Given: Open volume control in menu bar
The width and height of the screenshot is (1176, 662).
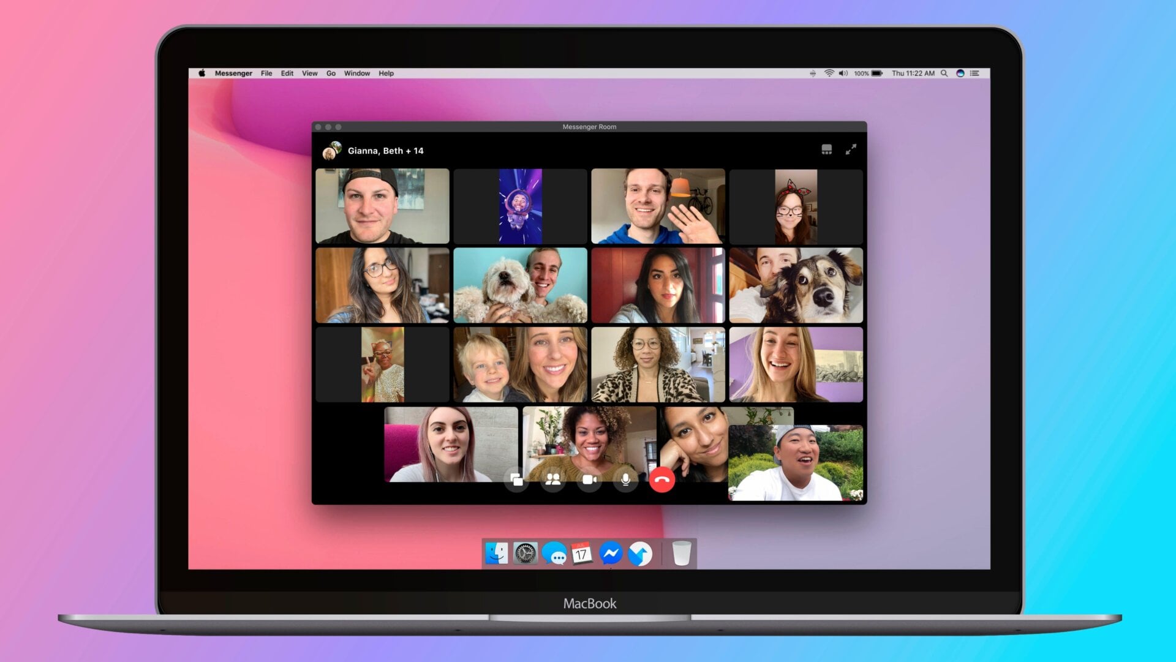Looking at the screenshot, I should tap(843, 73).
